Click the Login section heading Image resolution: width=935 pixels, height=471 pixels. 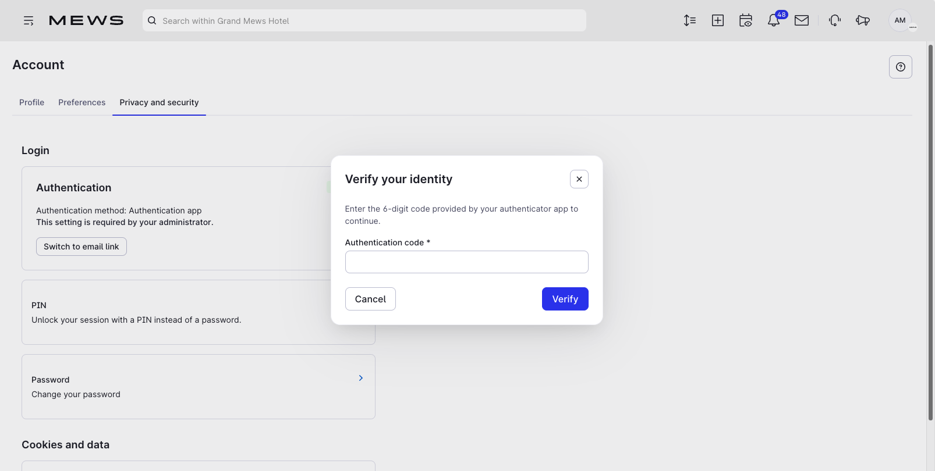click(x=36, y=151)
